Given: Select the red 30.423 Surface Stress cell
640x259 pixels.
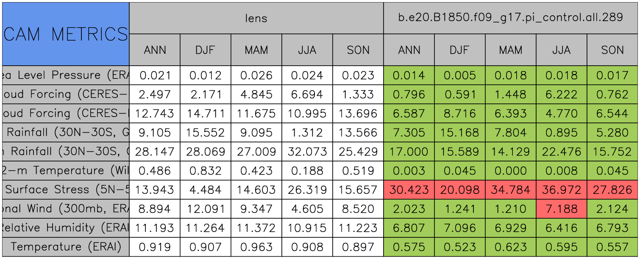Looking at the screenshot, I should click(409, 189).
